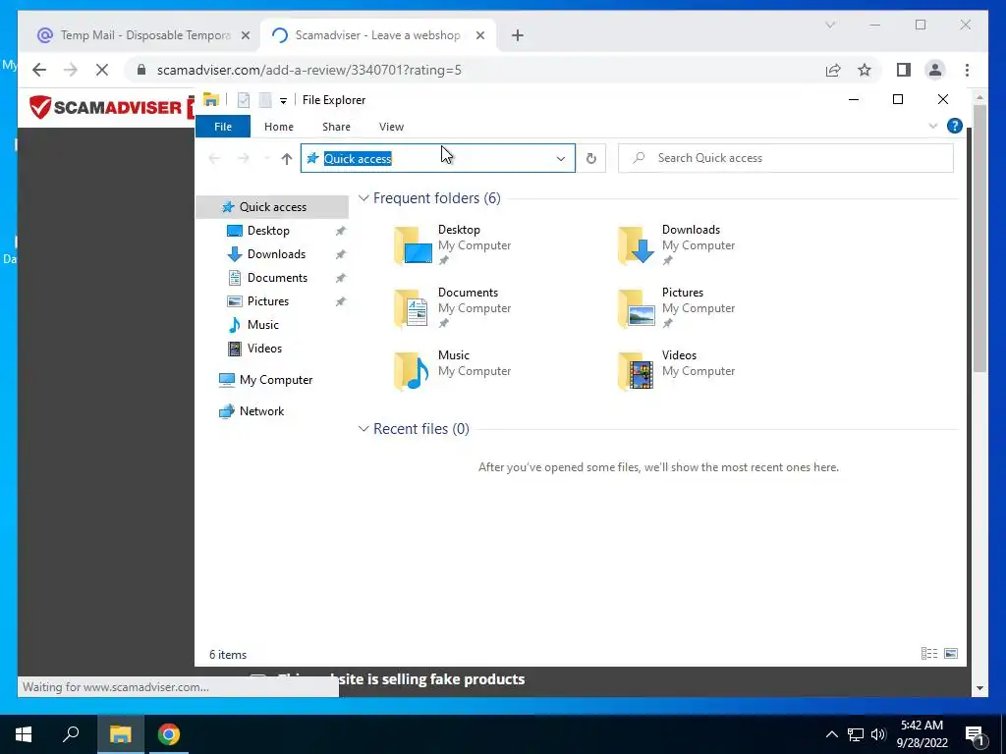Click the Properties quick access toolbar icon

(x=244, y=100)
